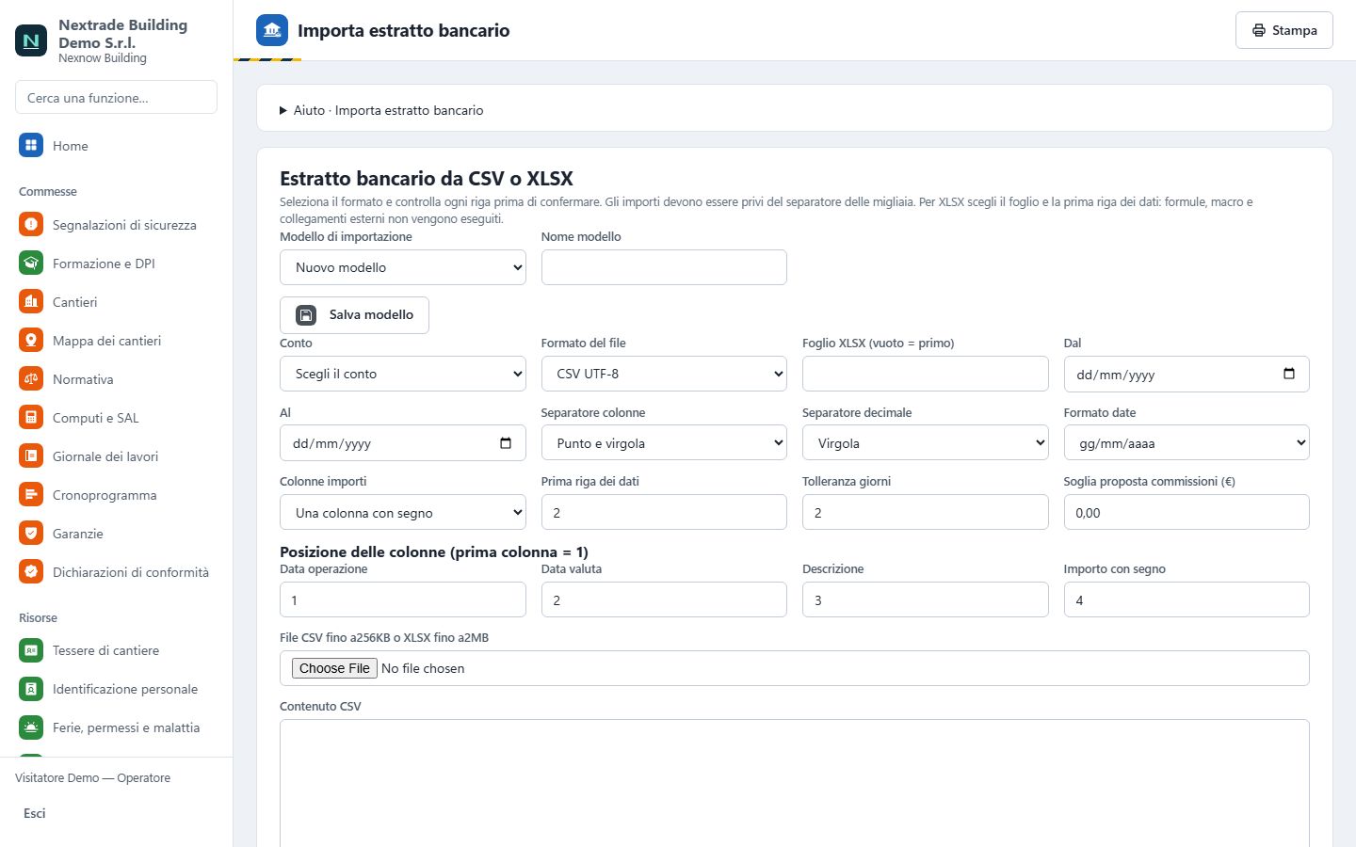
Task: Click the Nome modello input field
Action: tap(664, 267)
